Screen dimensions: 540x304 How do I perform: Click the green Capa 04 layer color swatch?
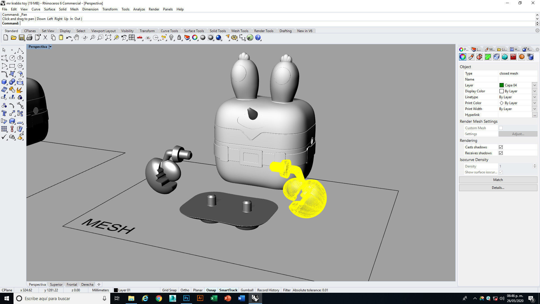click(501, 85)
